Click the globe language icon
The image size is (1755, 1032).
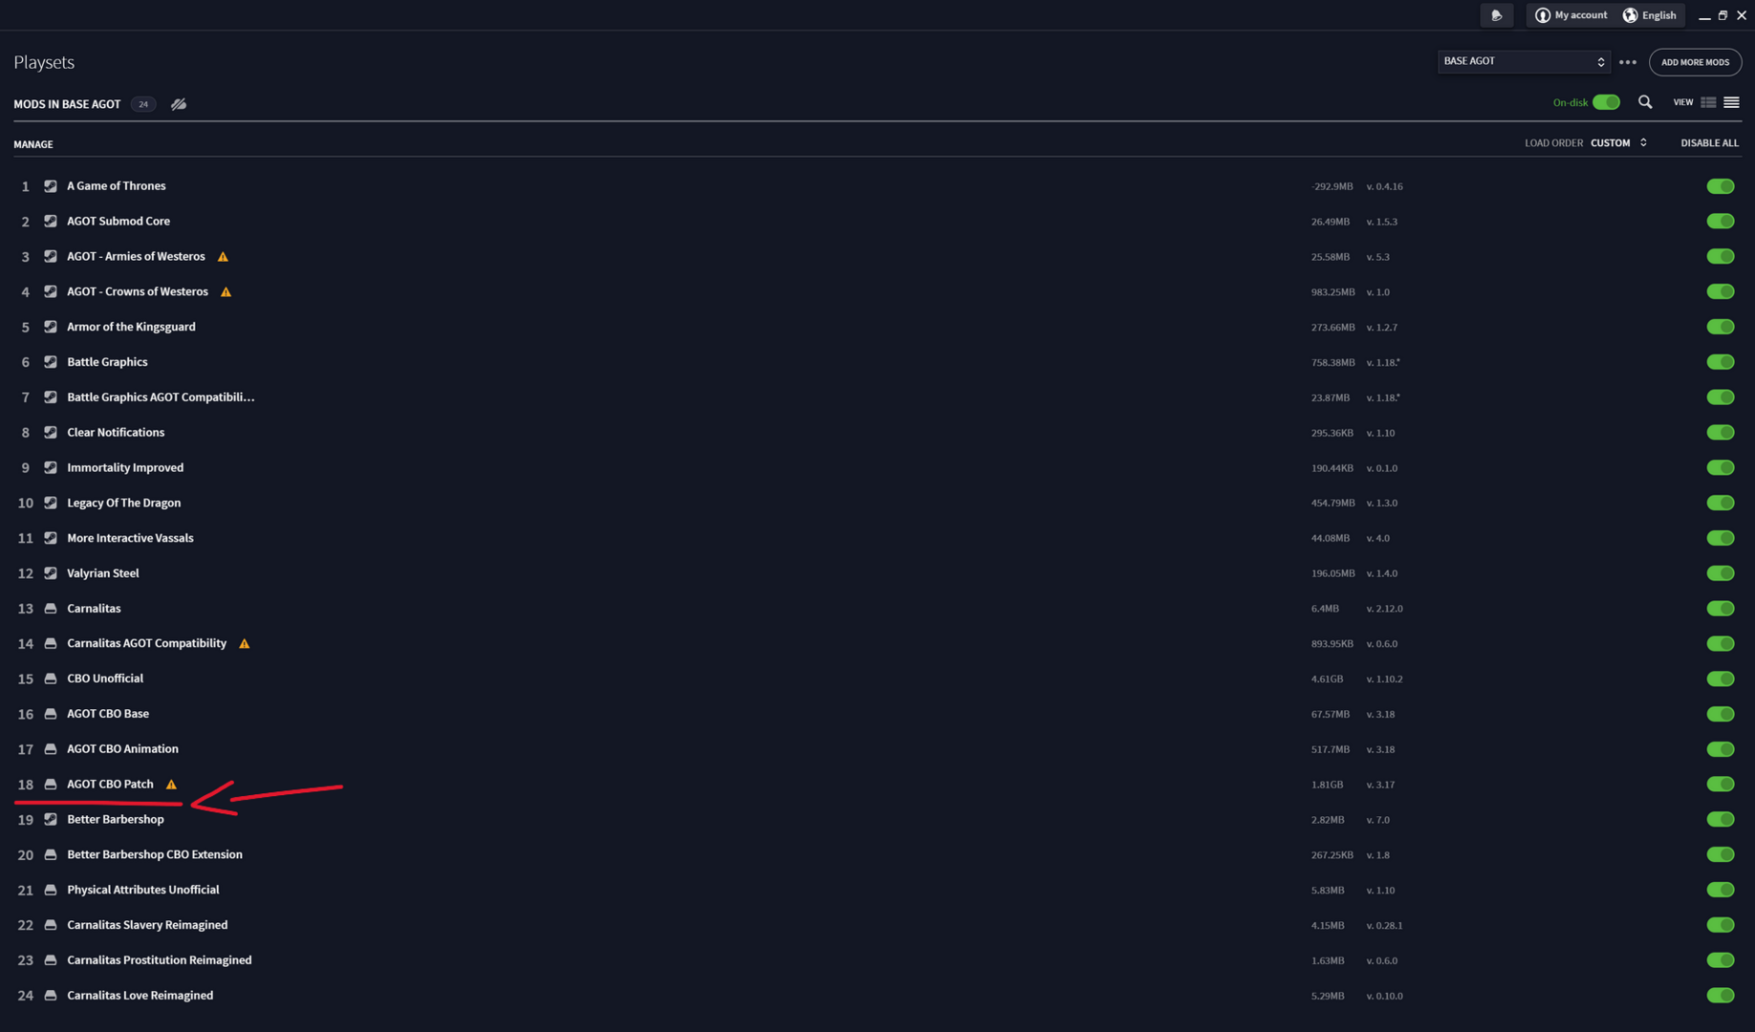point(1631,15)
